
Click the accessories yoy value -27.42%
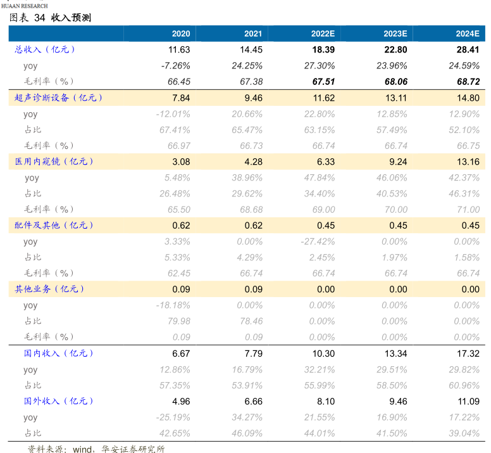(x=318, y=241)
